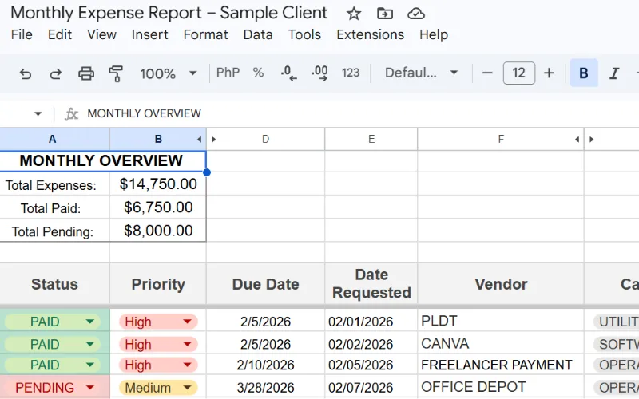
Task: Expand hidden column via right arrow before D
Action: coord(213,140)
